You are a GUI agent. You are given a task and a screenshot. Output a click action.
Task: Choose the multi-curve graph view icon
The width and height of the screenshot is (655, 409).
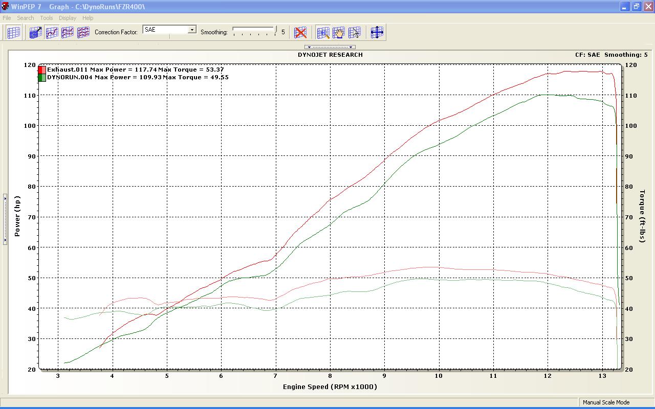[x=83, y=32]
